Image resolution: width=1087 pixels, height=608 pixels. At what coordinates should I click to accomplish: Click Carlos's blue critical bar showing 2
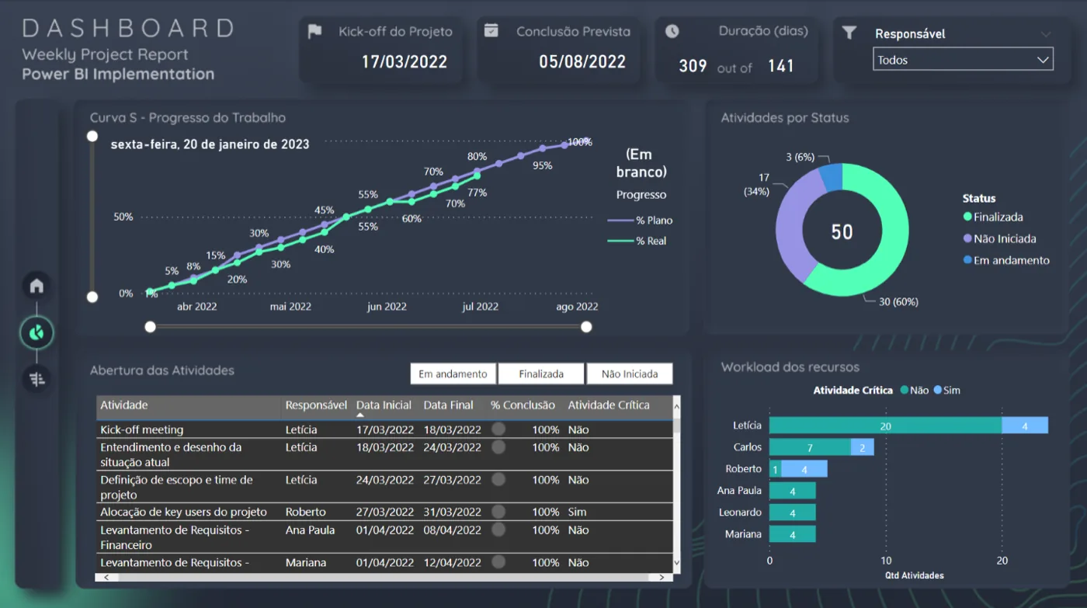[x=863, y=447]
